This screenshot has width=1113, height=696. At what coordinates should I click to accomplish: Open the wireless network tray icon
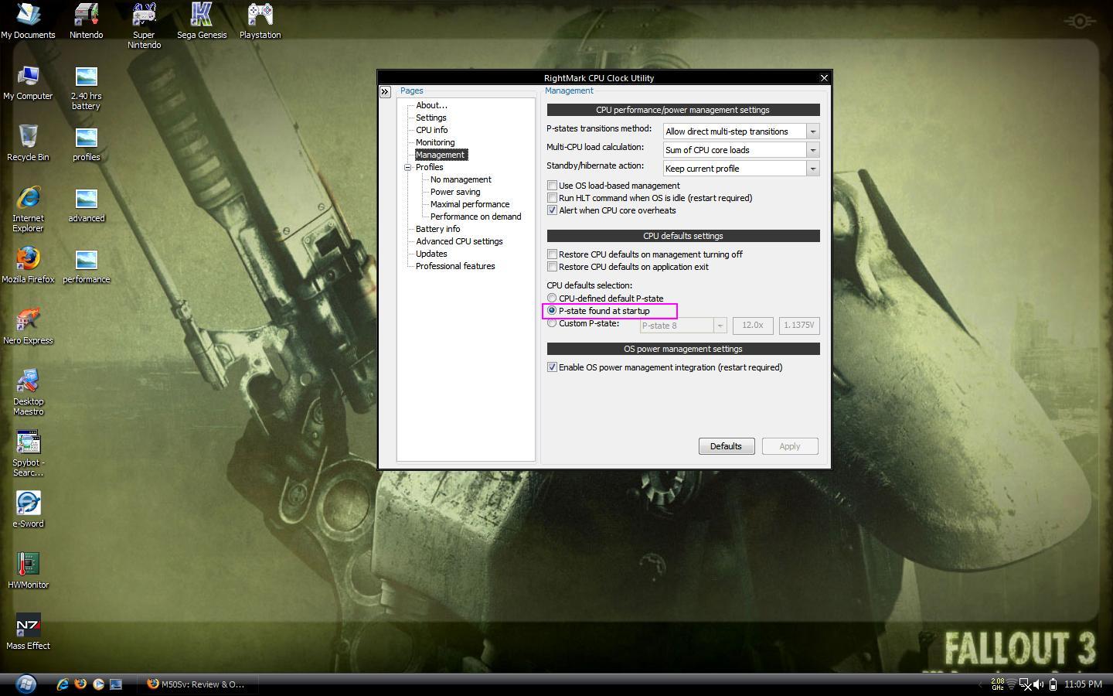click(1011, 684)
